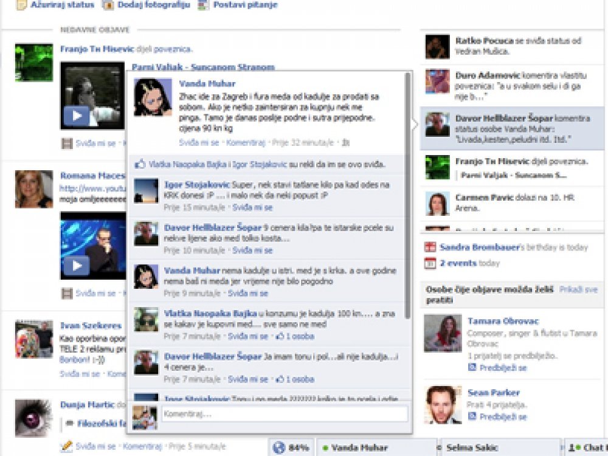Screen dimensions: 608x456
Task: Open the Vanda Muhar chat tab
Action: tap(377, 447)
